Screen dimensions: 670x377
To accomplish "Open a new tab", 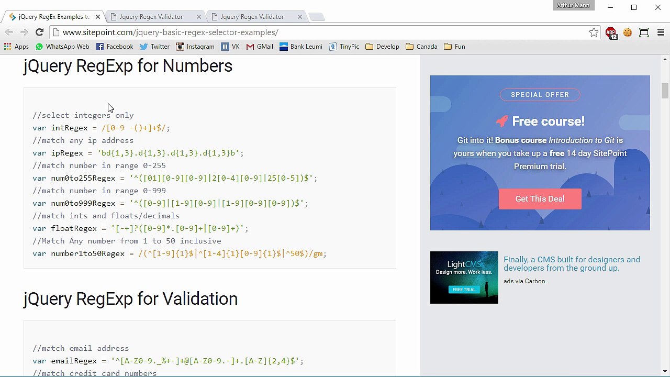I will coord(317,17).
